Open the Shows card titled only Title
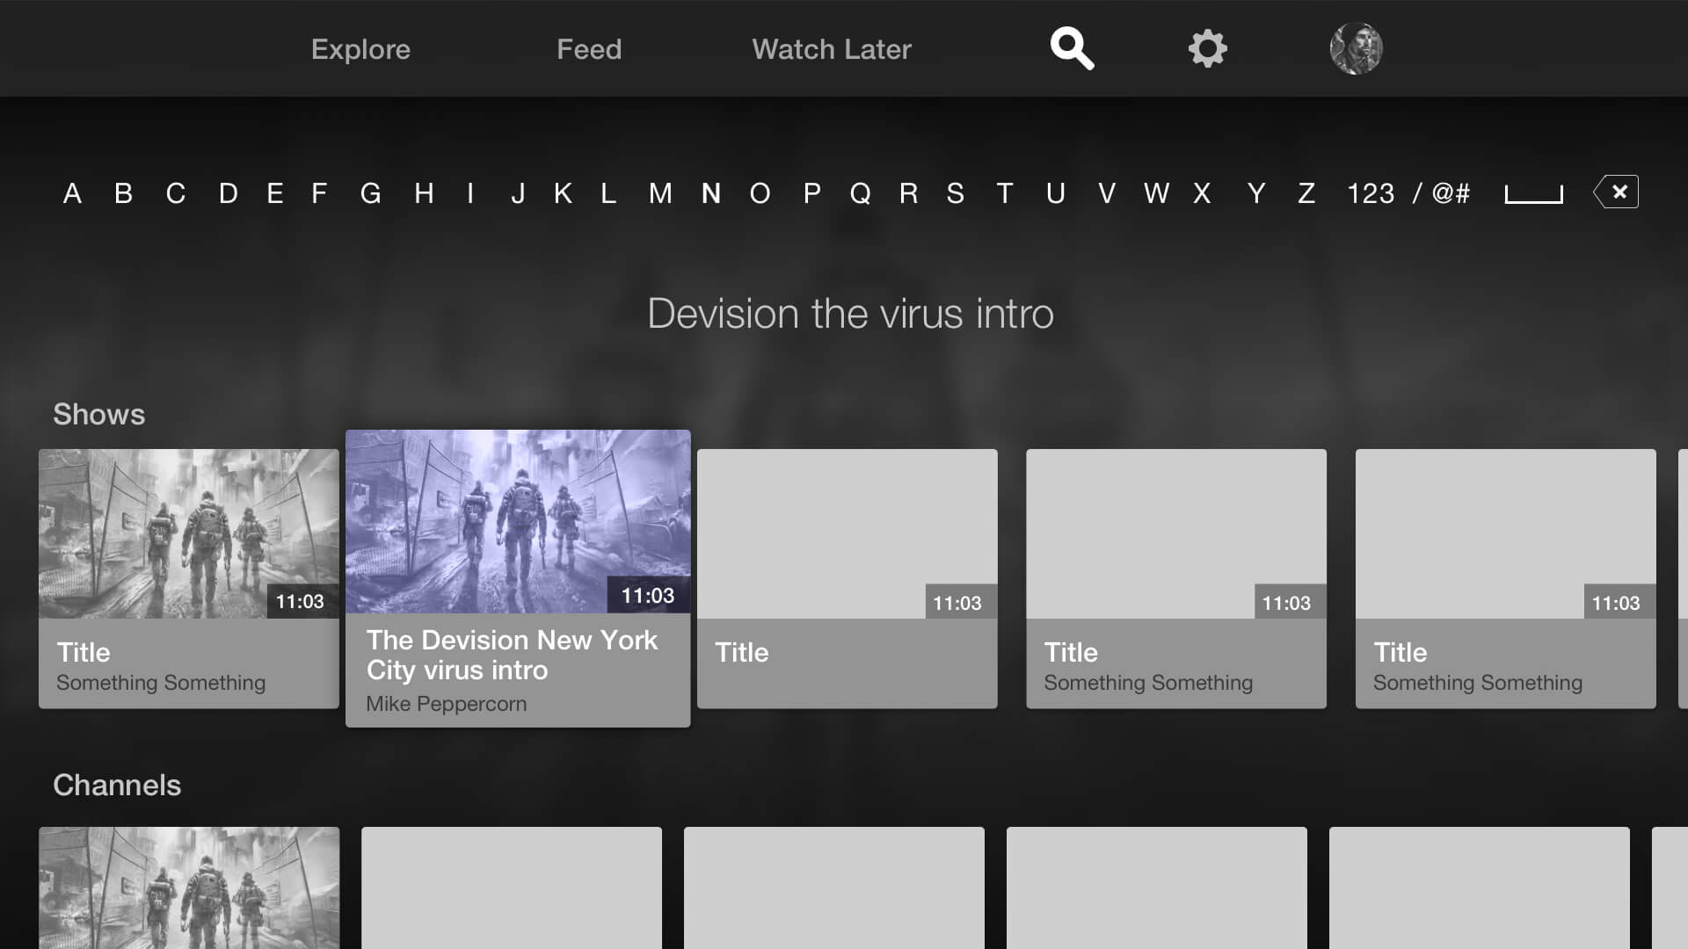1688x949 pixels. click(848, 578)
